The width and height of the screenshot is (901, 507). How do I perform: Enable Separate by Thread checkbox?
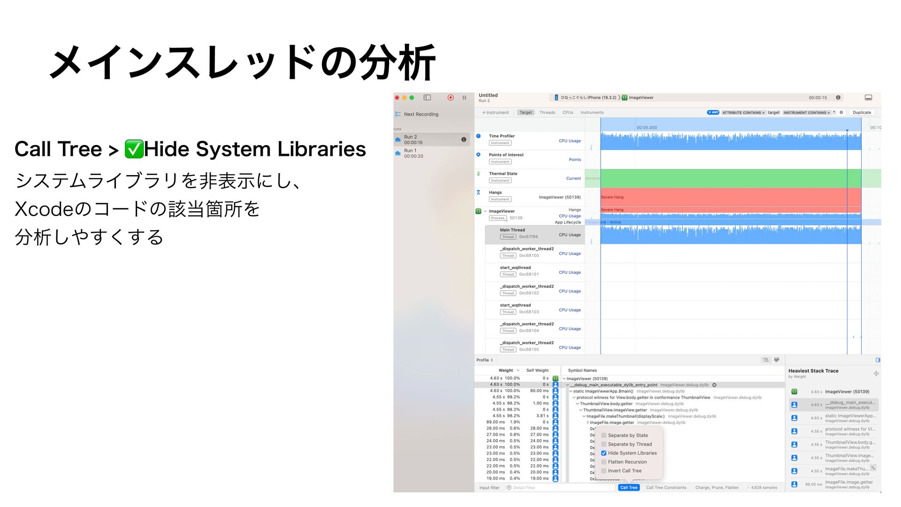[x=604, y=444]
